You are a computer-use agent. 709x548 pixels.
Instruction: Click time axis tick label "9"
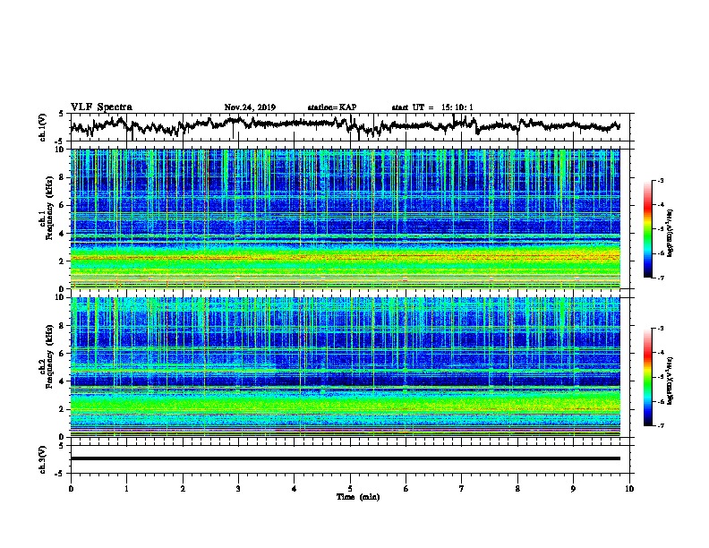pos(573,489)
